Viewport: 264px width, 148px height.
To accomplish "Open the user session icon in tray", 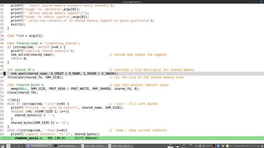I will coord(262,146).
